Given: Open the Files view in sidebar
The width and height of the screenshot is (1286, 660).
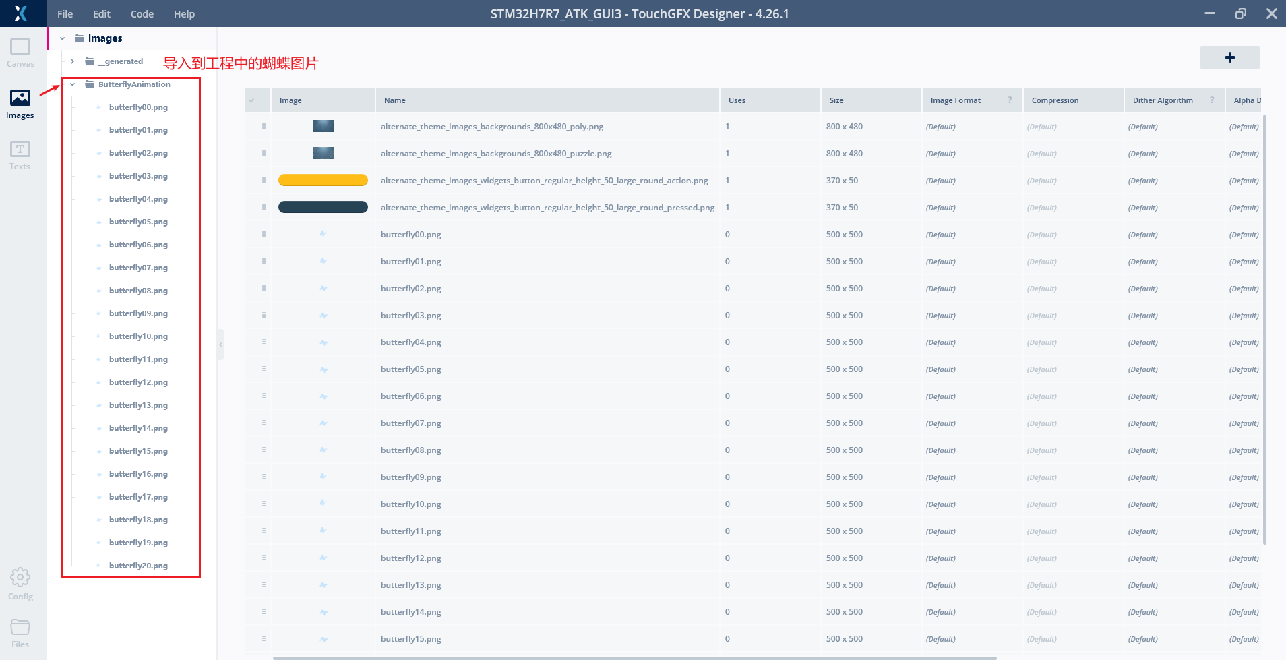Looking at the screenshot, I should (20, 634).
